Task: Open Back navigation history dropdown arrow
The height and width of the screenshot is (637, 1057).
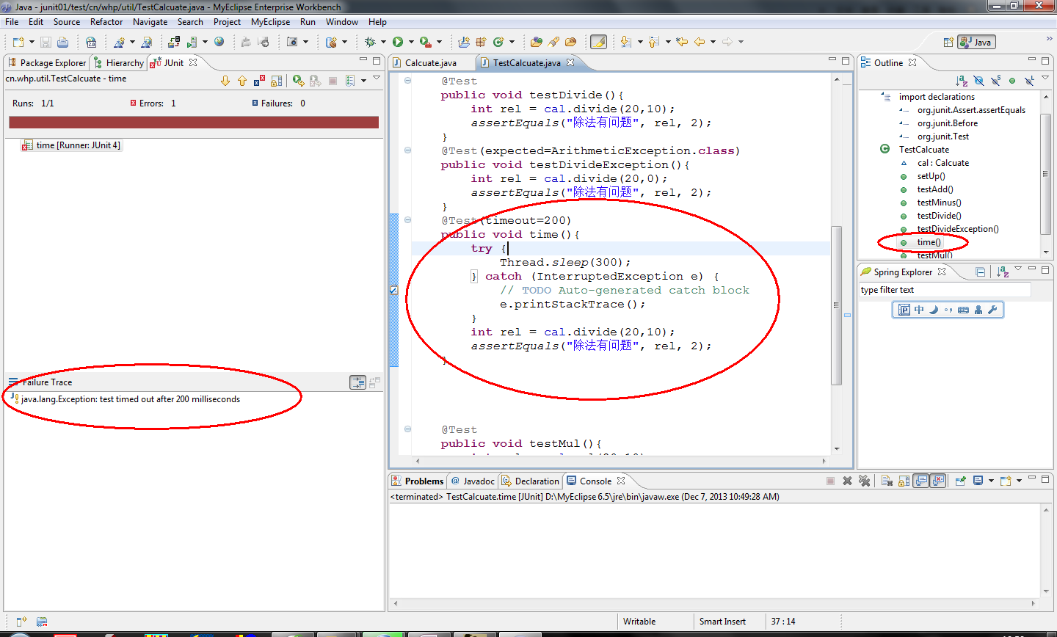Action: coord(713,42)
